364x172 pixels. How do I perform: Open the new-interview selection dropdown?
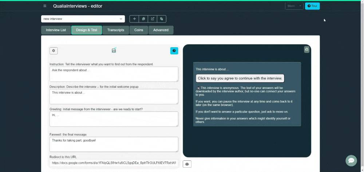point(83,19)
